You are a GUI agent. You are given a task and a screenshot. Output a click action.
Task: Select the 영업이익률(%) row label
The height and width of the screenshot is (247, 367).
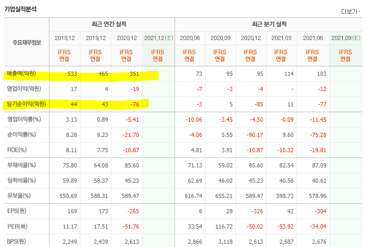[24, 119]
